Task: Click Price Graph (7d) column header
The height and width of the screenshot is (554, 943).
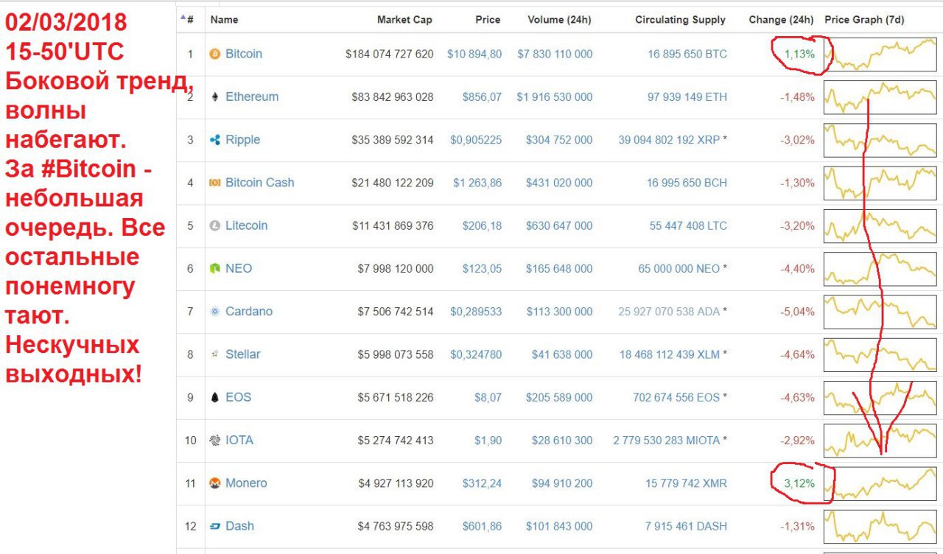Action: tap(864, 20)
